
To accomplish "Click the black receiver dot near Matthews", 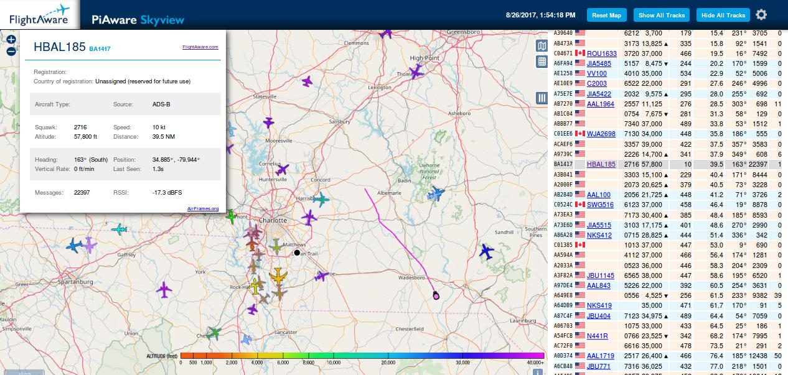I will click(x=297, y=252).
